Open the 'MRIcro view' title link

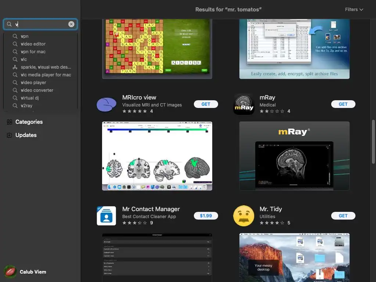click(x=139, y=97)
